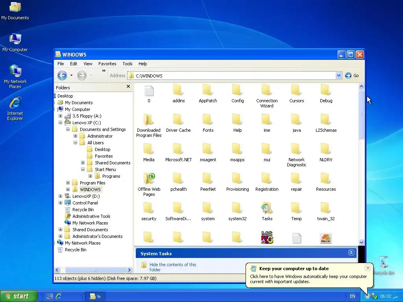Viewport: 403px width, 302px height.
Task: Select the system32 folder icon
Action: click(x=237, y=208)
